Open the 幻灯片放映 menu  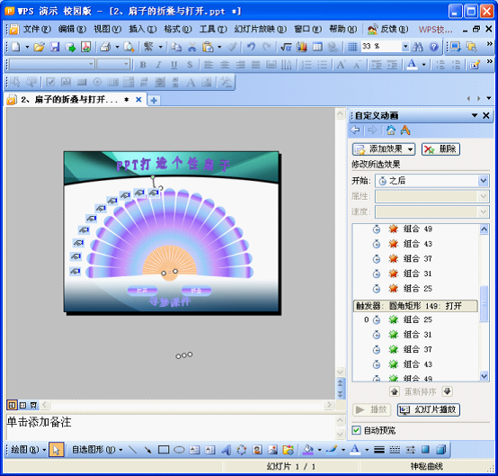click(x=261, y=30)
